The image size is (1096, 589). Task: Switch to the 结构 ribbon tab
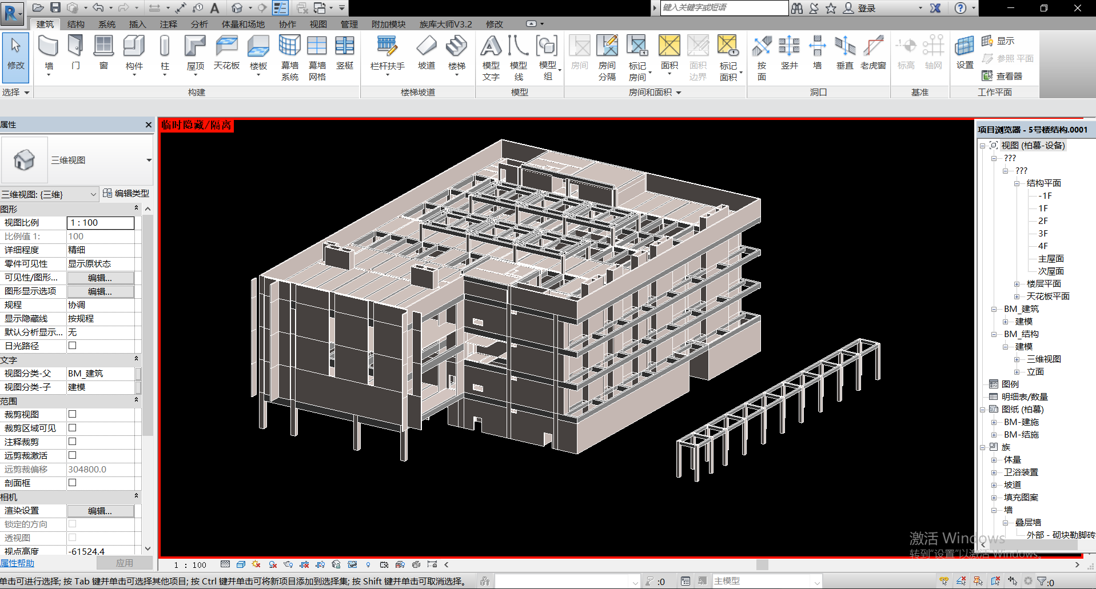pyautogui.click(x=75, y=24)
